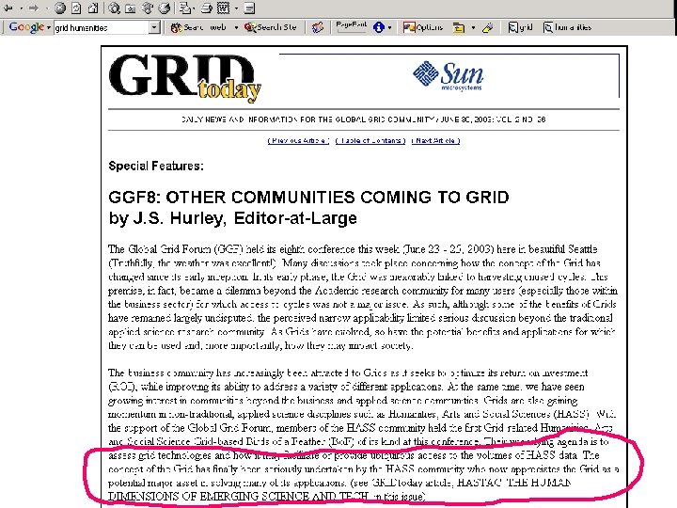The width and height of the screenshot is (677, 508).
Task: Click the Google search box containing 'grid humanities'
Action: click(101, 27)
